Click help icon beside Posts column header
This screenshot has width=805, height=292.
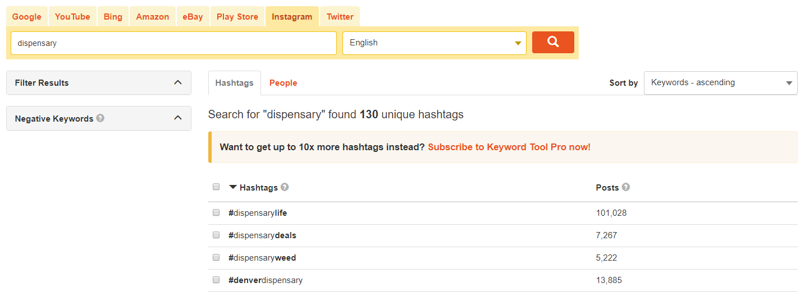coord(626,187)
